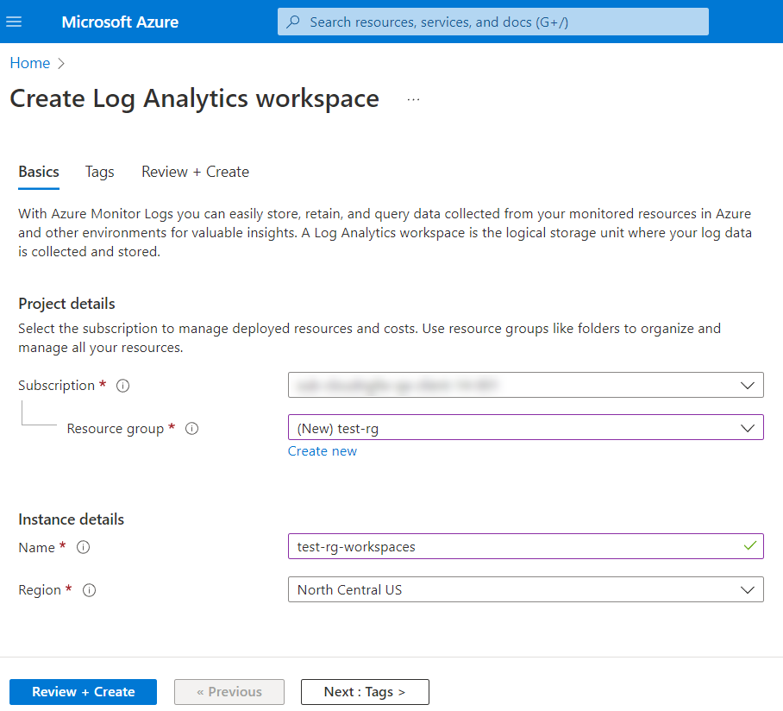Click into the workspace Name input field
Screen dimensions: 783x711
point(513,547)
